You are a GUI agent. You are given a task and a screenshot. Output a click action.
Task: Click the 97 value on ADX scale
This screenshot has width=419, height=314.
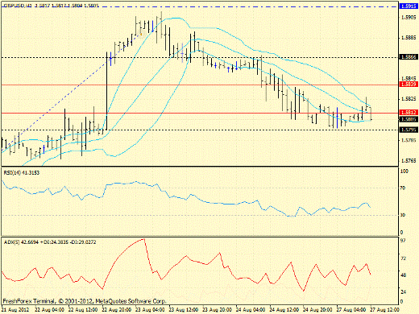(x=403, y=241)
